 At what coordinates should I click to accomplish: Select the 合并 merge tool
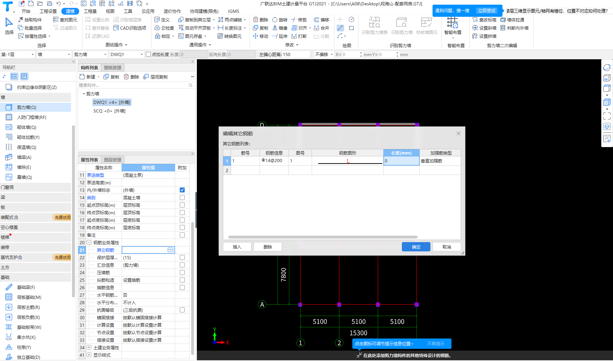point(322,28)
